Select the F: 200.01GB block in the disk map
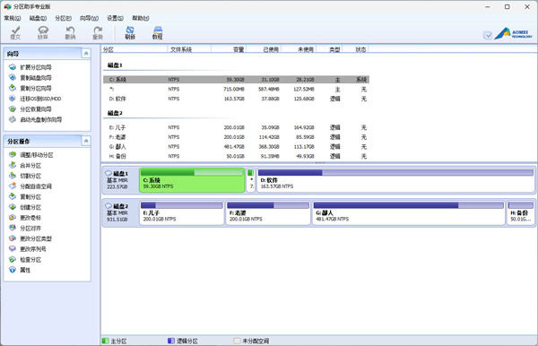Image resolution: width=538 pixels, height=346 pixels. (268, 213)
